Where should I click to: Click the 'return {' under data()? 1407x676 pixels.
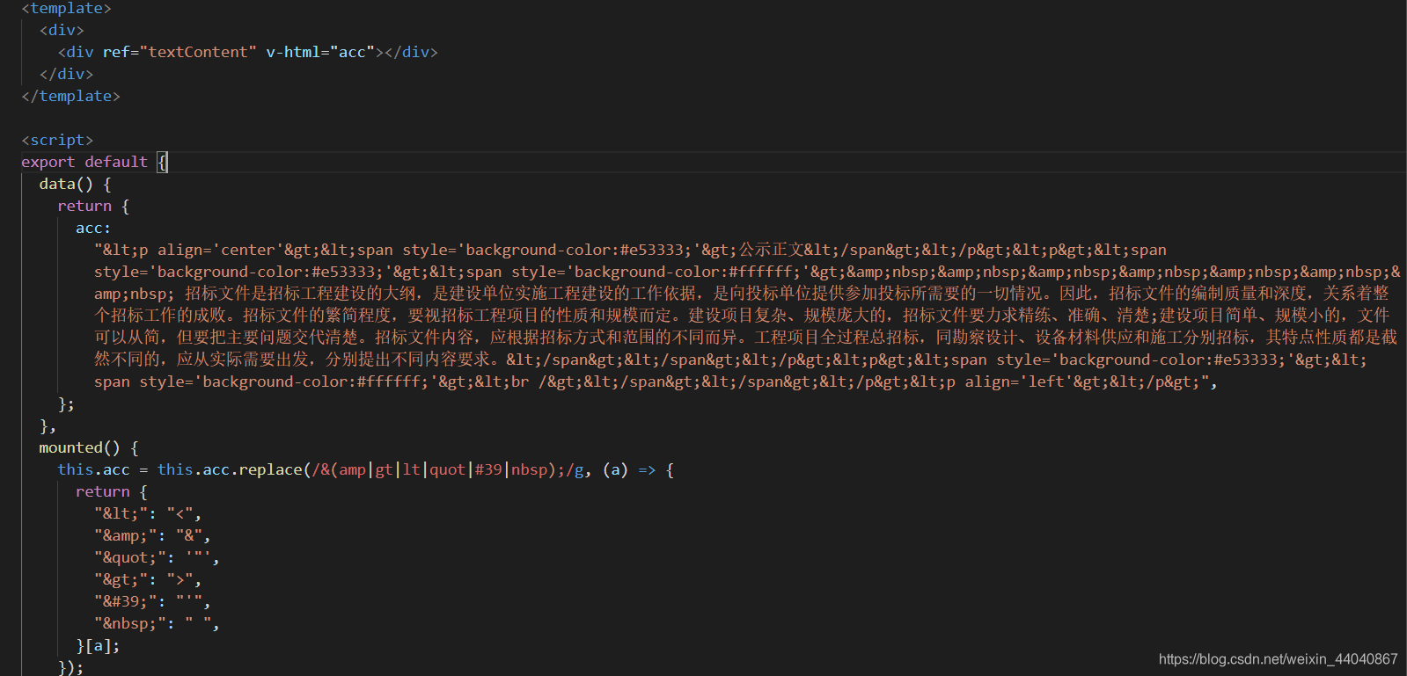(x=93, y=206)
